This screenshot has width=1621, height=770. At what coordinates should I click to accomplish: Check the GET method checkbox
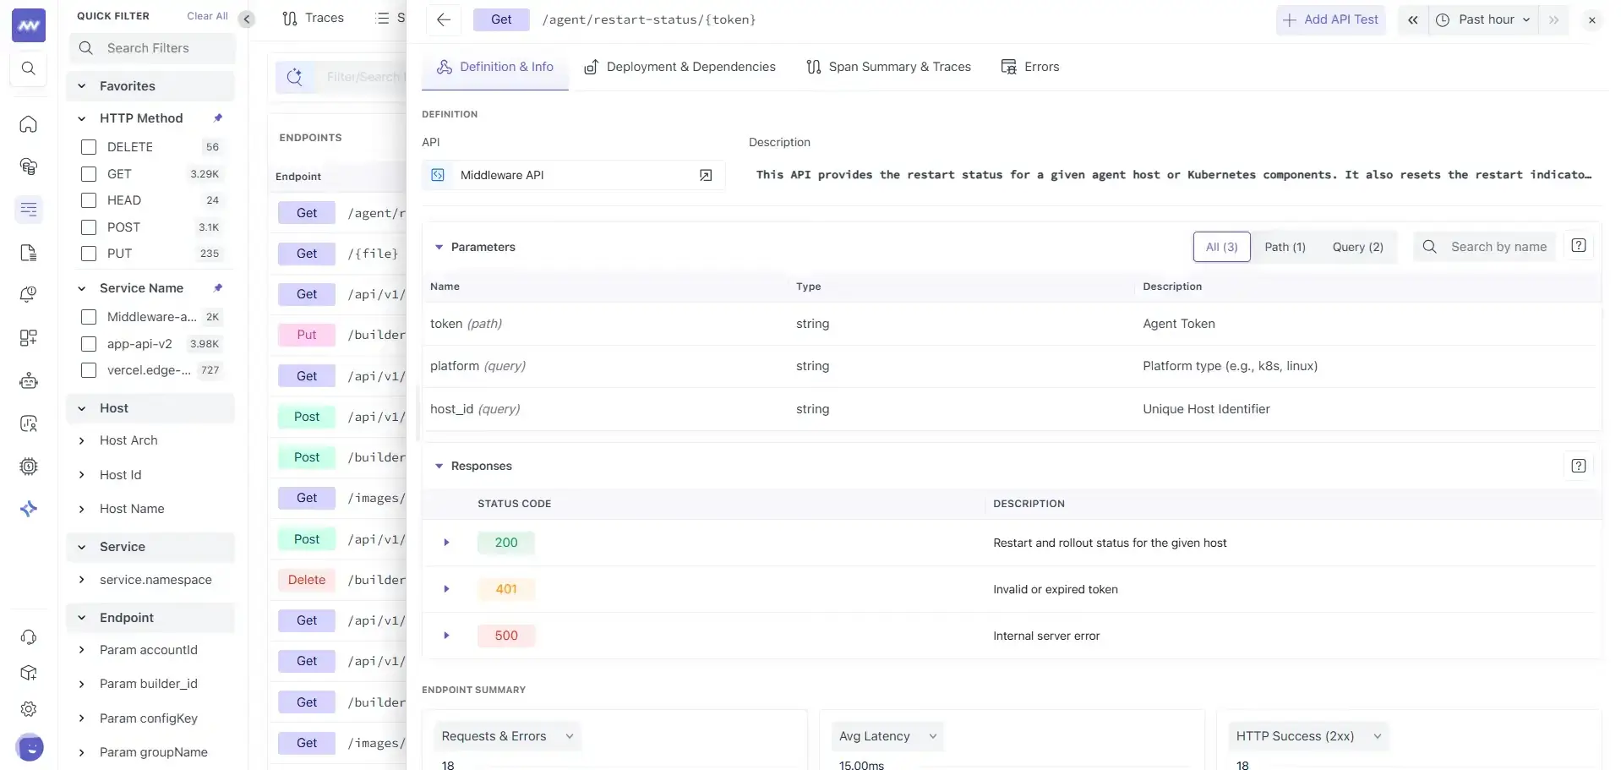[89, 174]
